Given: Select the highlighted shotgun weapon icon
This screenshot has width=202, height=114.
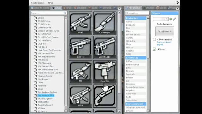Looking at the screenshot, I should click(105, 96).
